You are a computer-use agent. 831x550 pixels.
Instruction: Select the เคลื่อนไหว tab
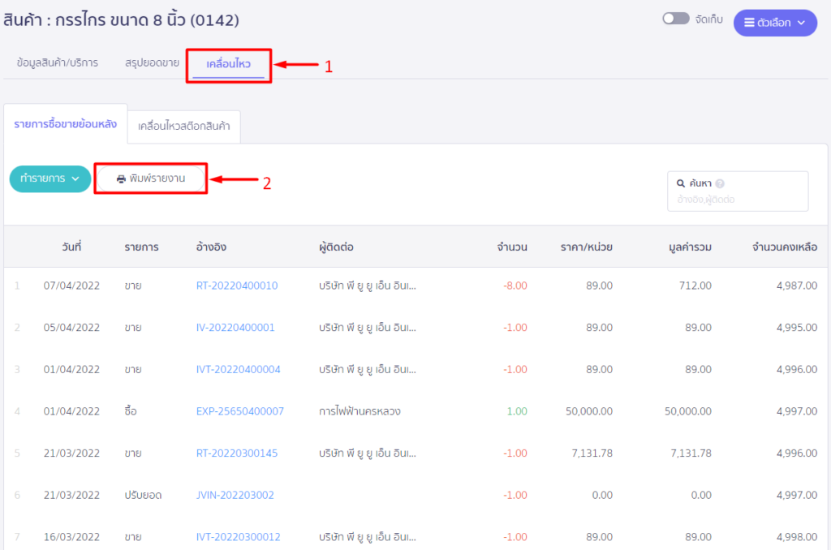pos(228,63)
